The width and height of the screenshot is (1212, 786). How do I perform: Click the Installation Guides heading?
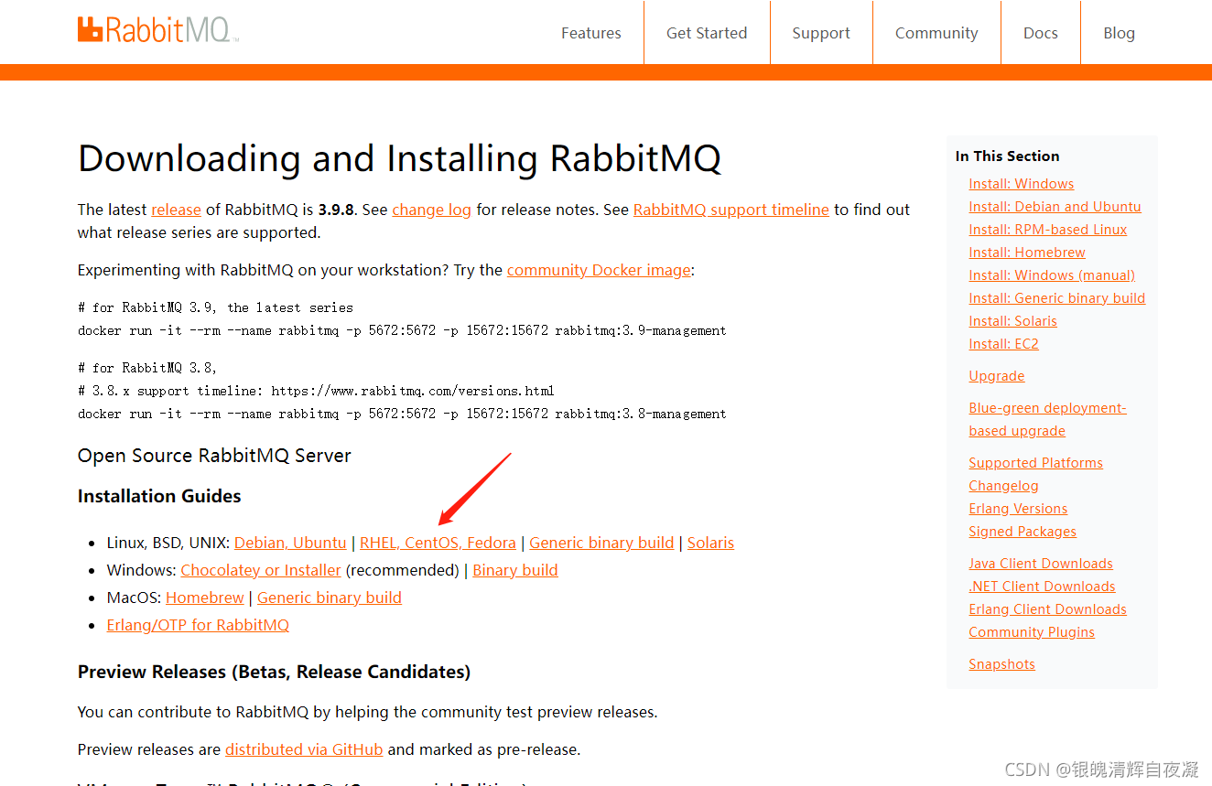(x=159, y=496)
